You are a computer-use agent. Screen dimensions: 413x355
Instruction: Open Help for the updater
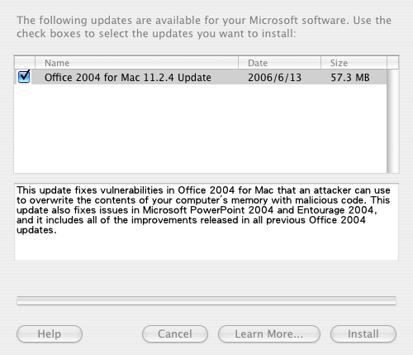click(50, 333)
